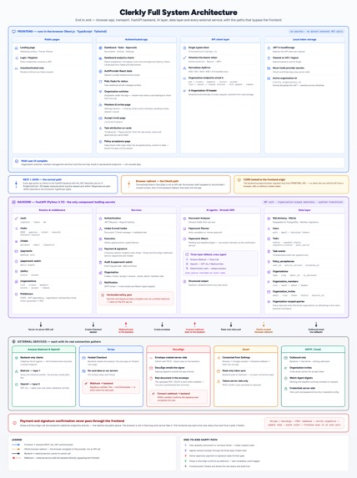Click the Accept invite page icon

(x=100, y=118)
